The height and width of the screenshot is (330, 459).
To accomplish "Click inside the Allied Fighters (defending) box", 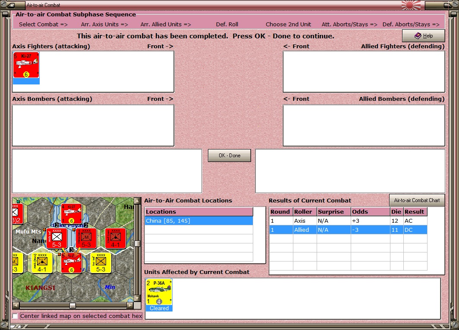I will point(364,72).
